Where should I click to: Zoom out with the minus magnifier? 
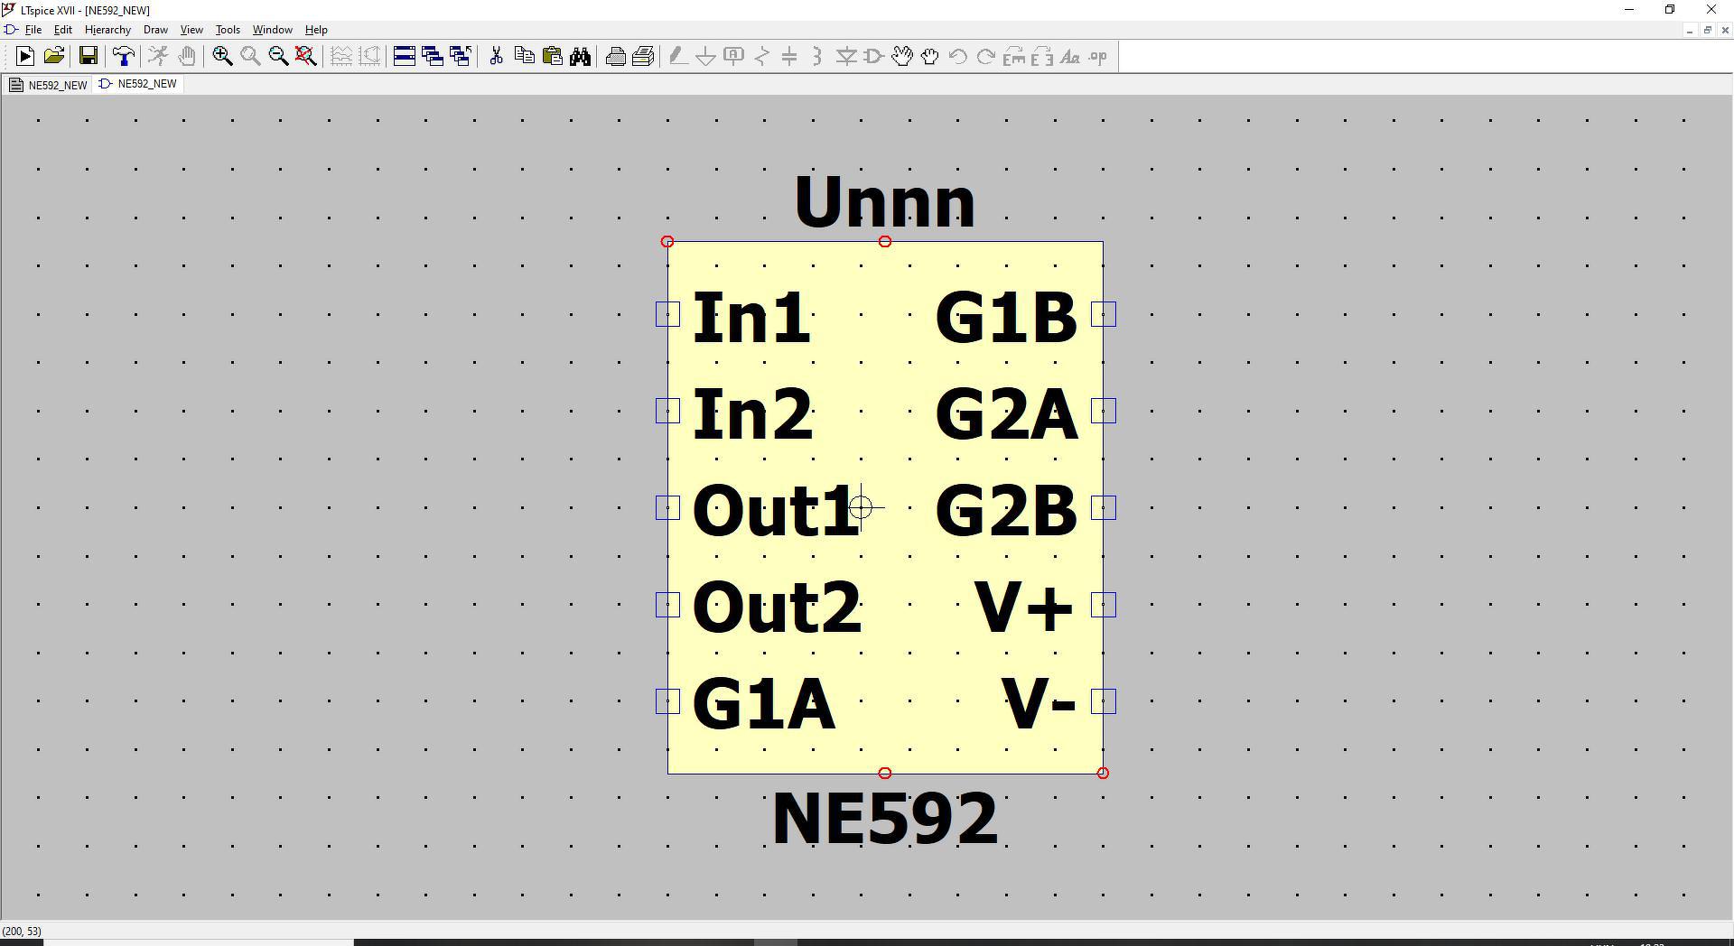pos(278,57)
